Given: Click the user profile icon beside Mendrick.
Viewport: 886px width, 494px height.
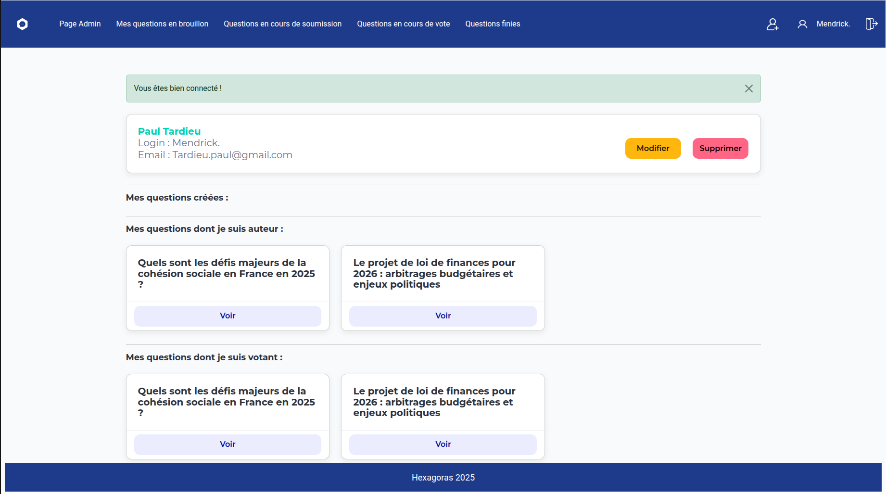Looking at the screenshot, I should [802, 24].
